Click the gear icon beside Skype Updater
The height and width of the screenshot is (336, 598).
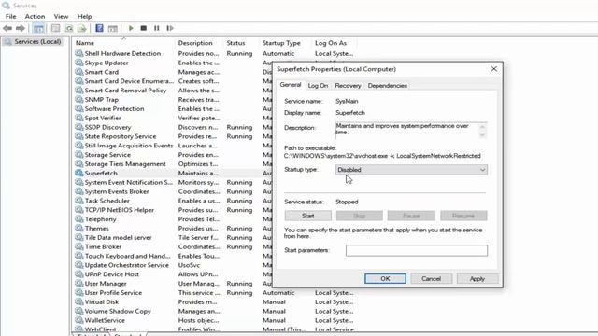click(x=78, y=63)
